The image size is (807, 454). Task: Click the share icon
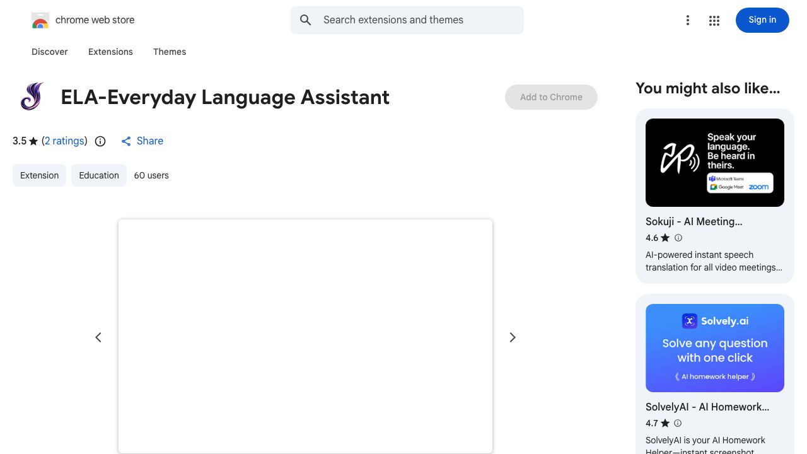[126, 141]
